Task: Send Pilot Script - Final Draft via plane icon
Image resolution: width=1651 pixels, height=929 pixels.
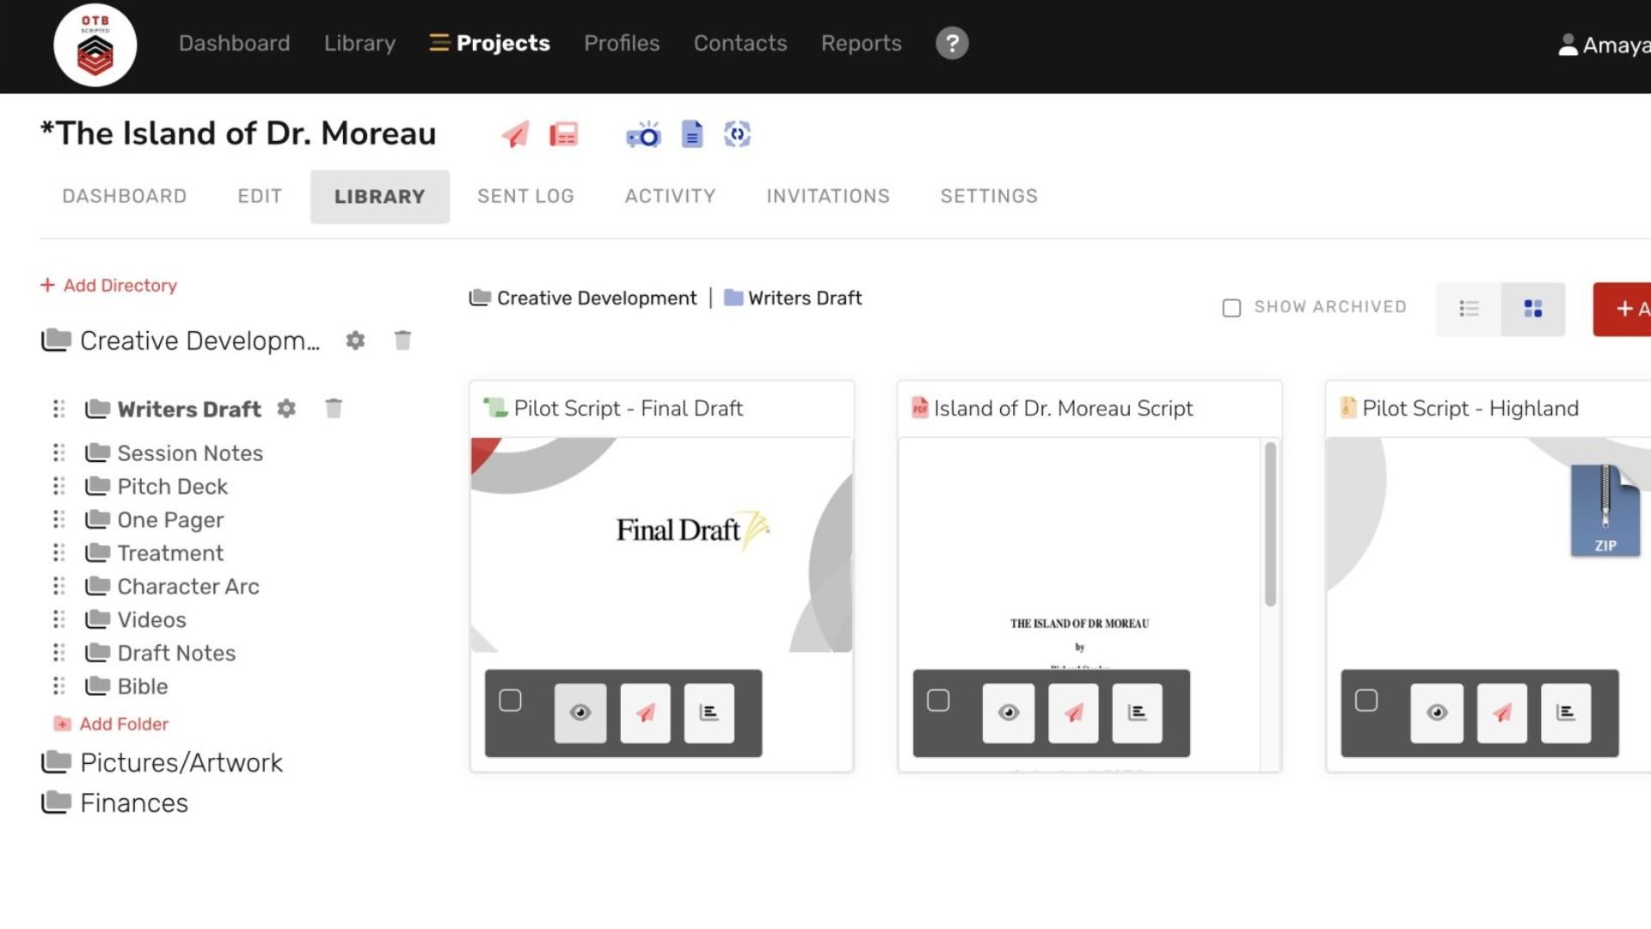Action: tap(645, 712)
